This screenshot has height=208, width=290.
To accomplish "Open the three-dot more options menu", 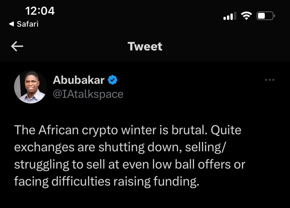I will (270, 80).
